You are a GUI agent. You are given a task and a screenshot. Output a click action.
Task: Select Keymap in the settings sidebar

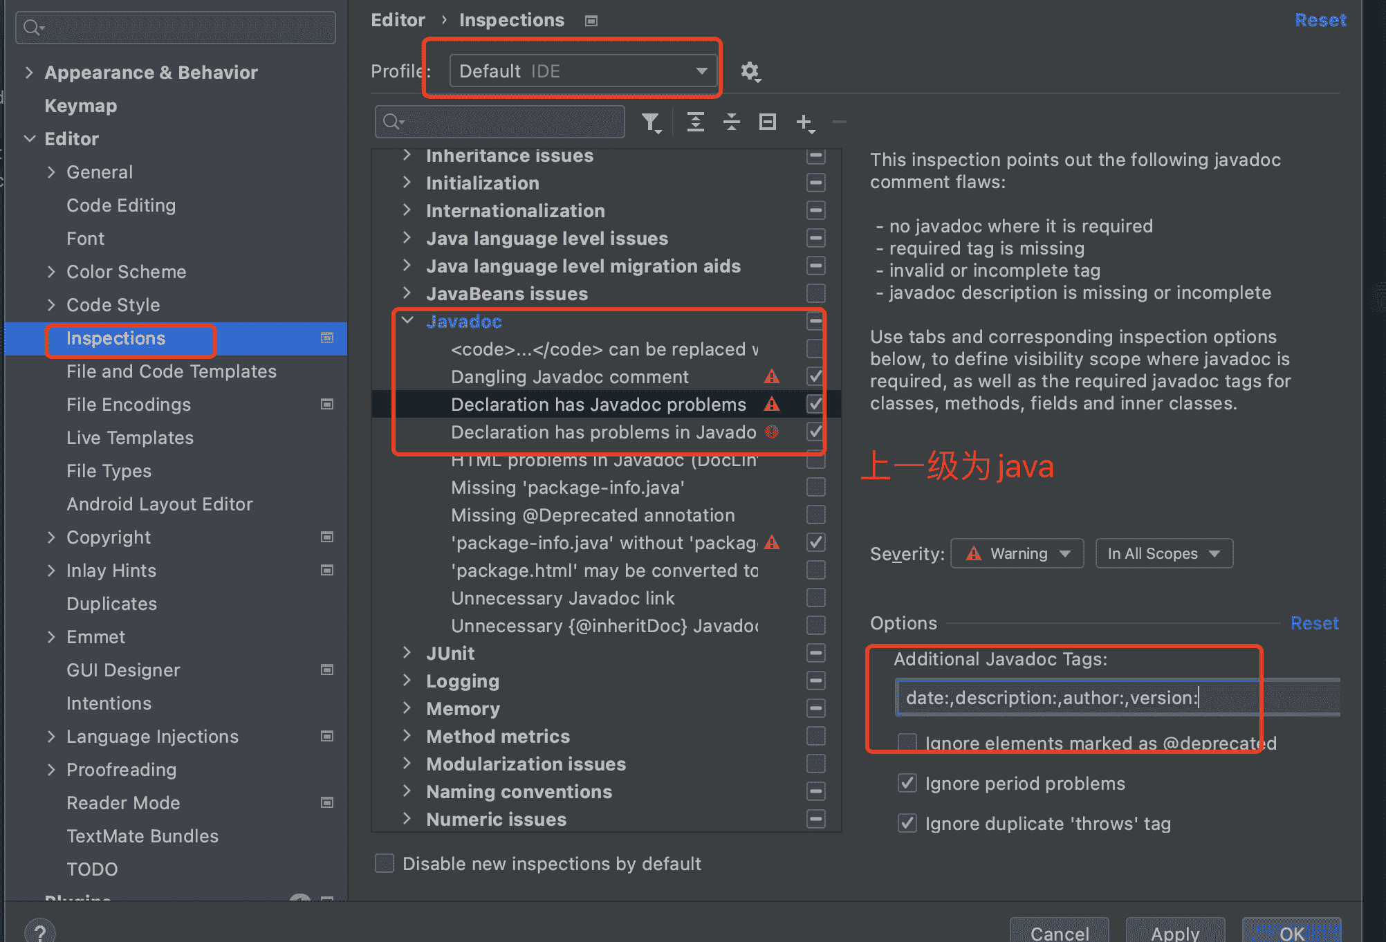tap(81, 105)
